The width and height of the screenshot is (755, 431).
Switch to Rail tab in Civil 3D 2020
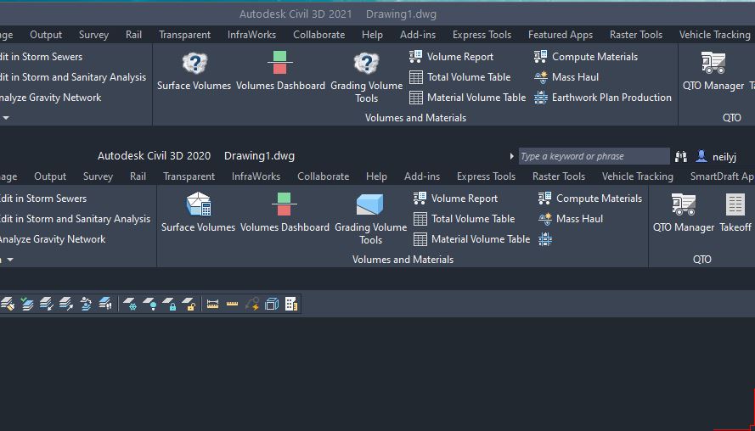click(x=138, y=176)
